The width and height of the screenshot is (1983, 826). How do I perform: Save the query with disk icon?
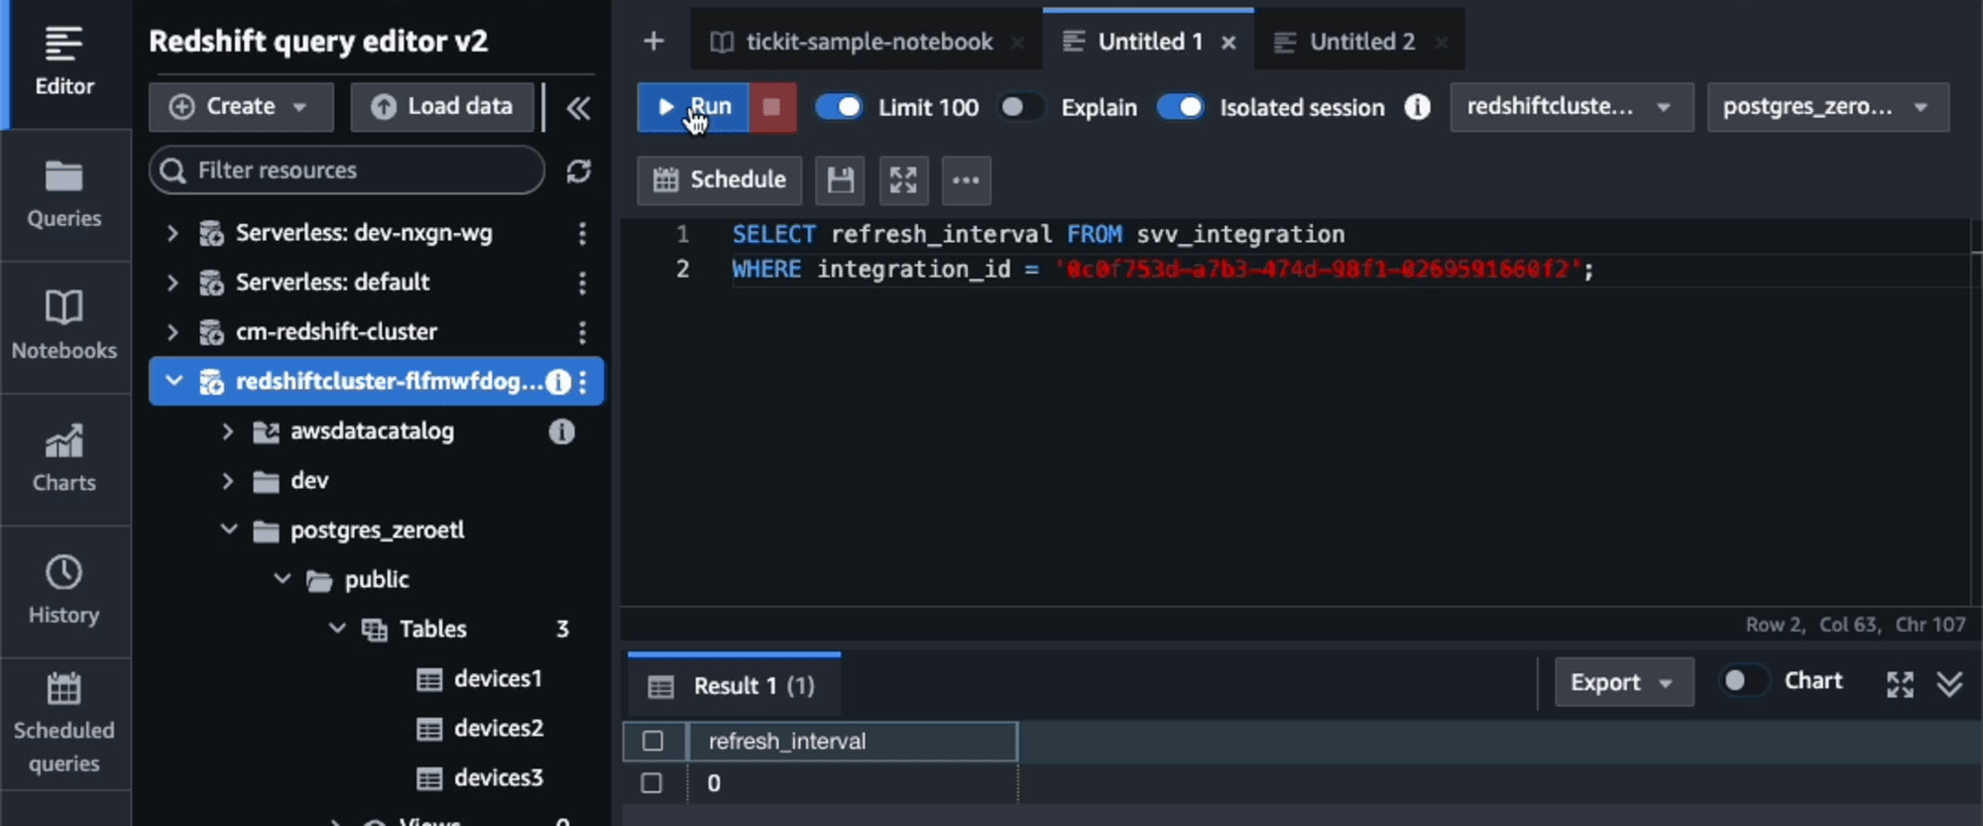point(840,180)
